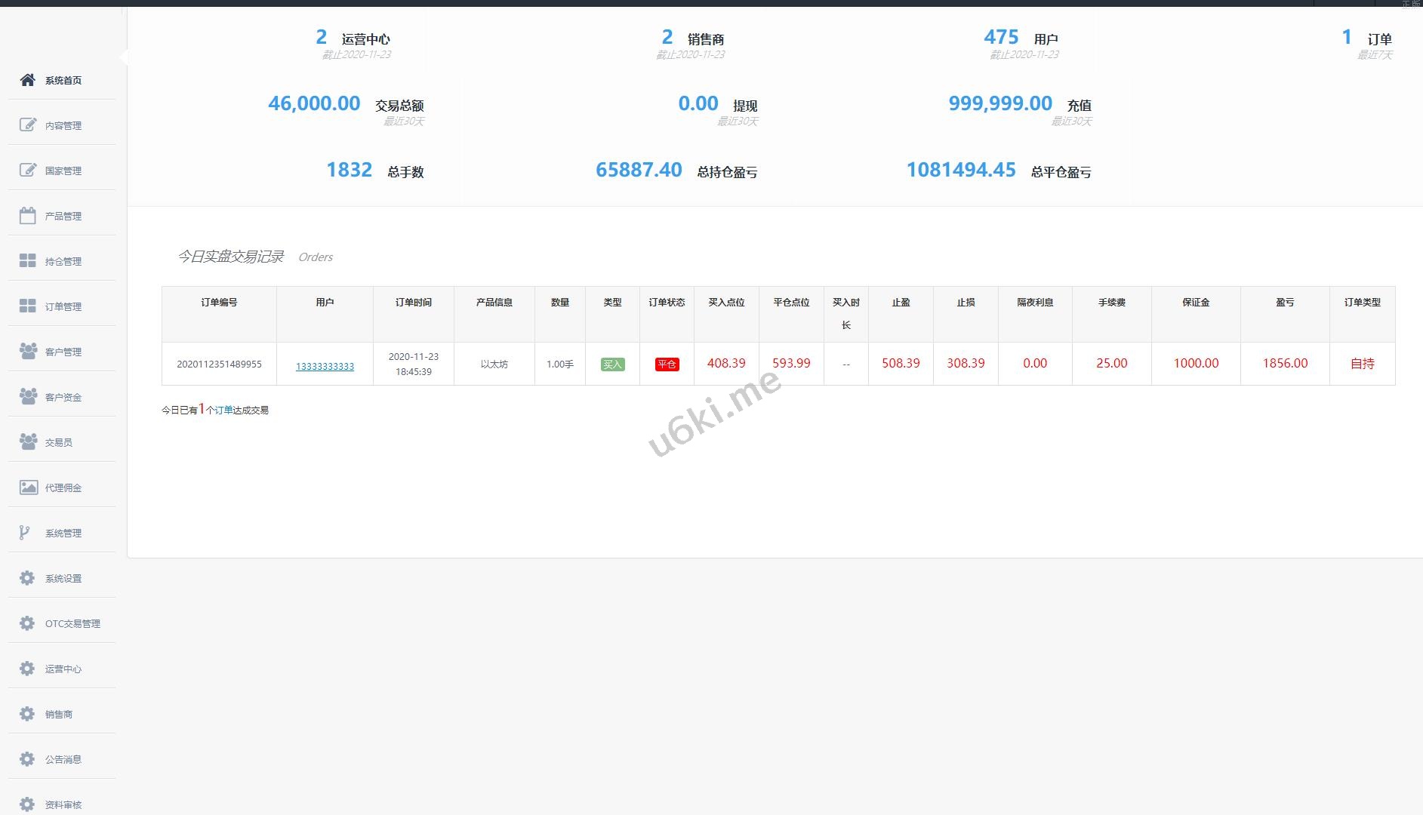Click the calendar icon beside 产品管理
Screen dimensions: 1423x815
point(28,216)
